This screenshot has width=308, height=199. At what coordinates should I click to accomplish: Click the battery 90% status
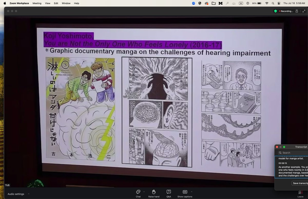(257, 3)
